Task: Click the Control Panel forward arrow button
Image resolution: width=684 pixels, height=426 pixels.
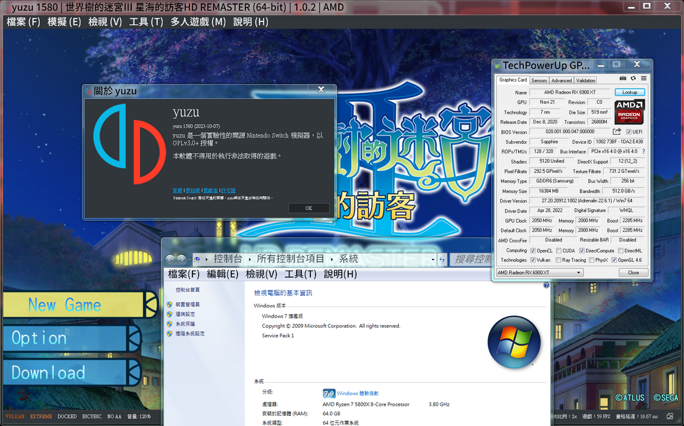Action: point(181,260)
